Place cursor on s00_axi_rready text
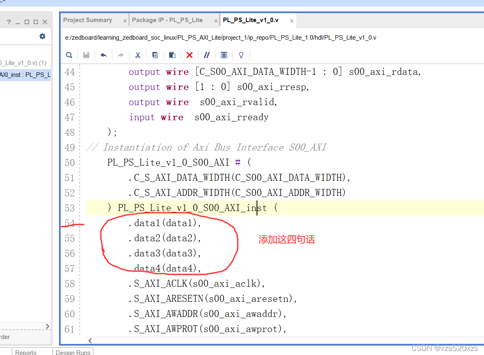 click(232, 117)
